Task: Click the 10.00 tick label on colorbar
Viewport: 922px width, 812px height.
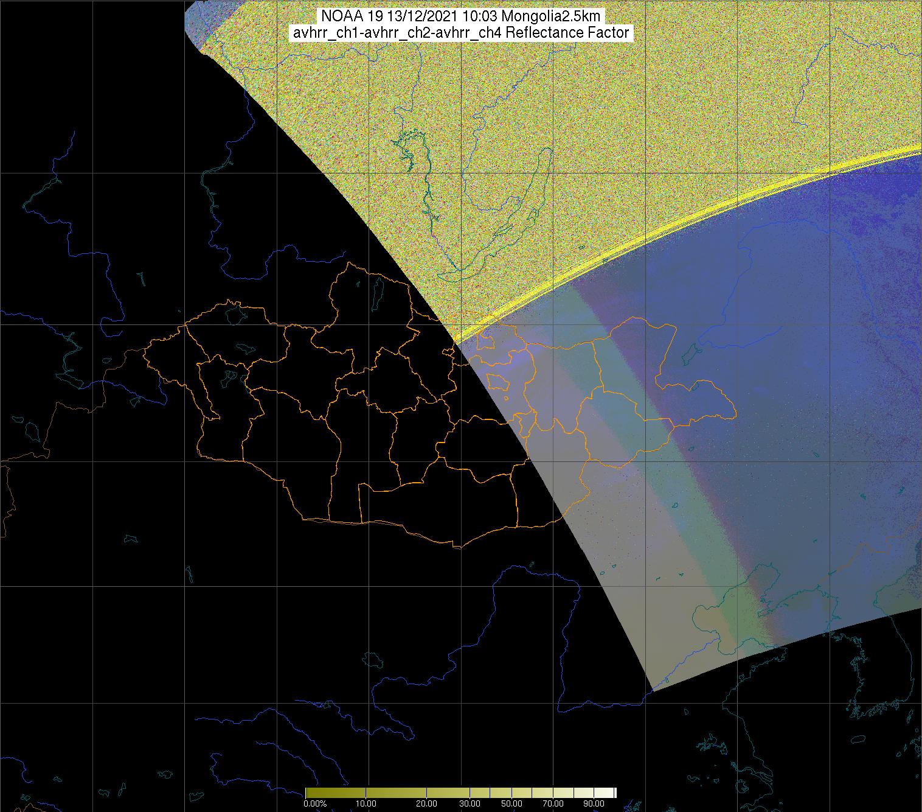Action: (366, 803)
